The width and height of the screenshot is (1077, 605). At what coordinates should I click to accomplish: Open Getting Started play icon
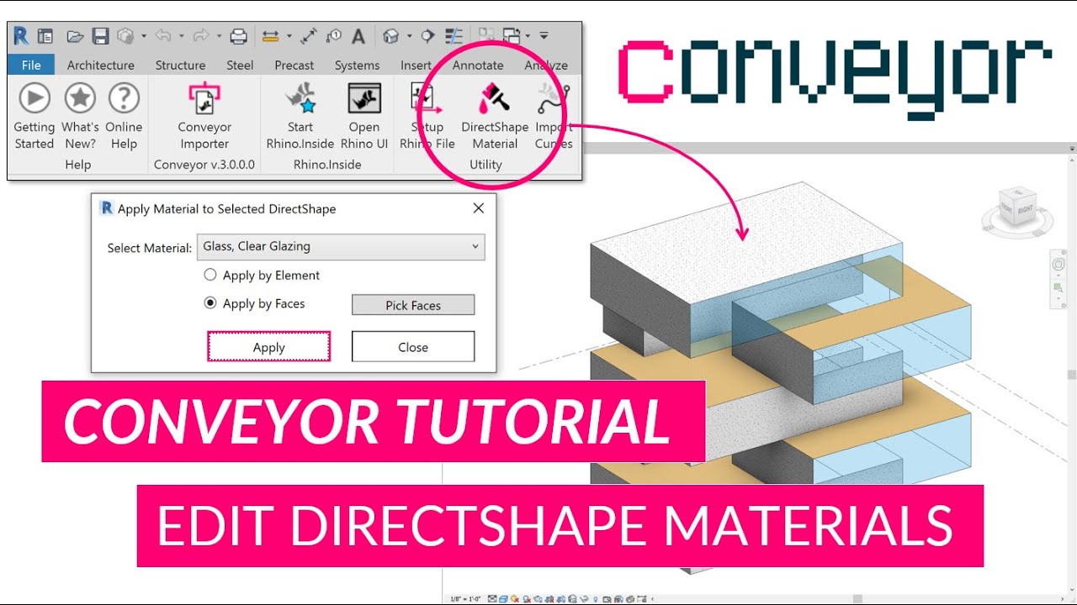click(x=34, y=98)
